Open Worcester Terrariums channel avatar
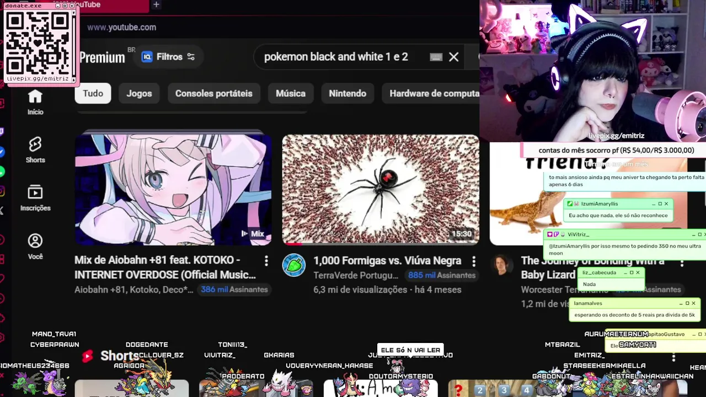706x397 pixels. [x=501, y=265]
